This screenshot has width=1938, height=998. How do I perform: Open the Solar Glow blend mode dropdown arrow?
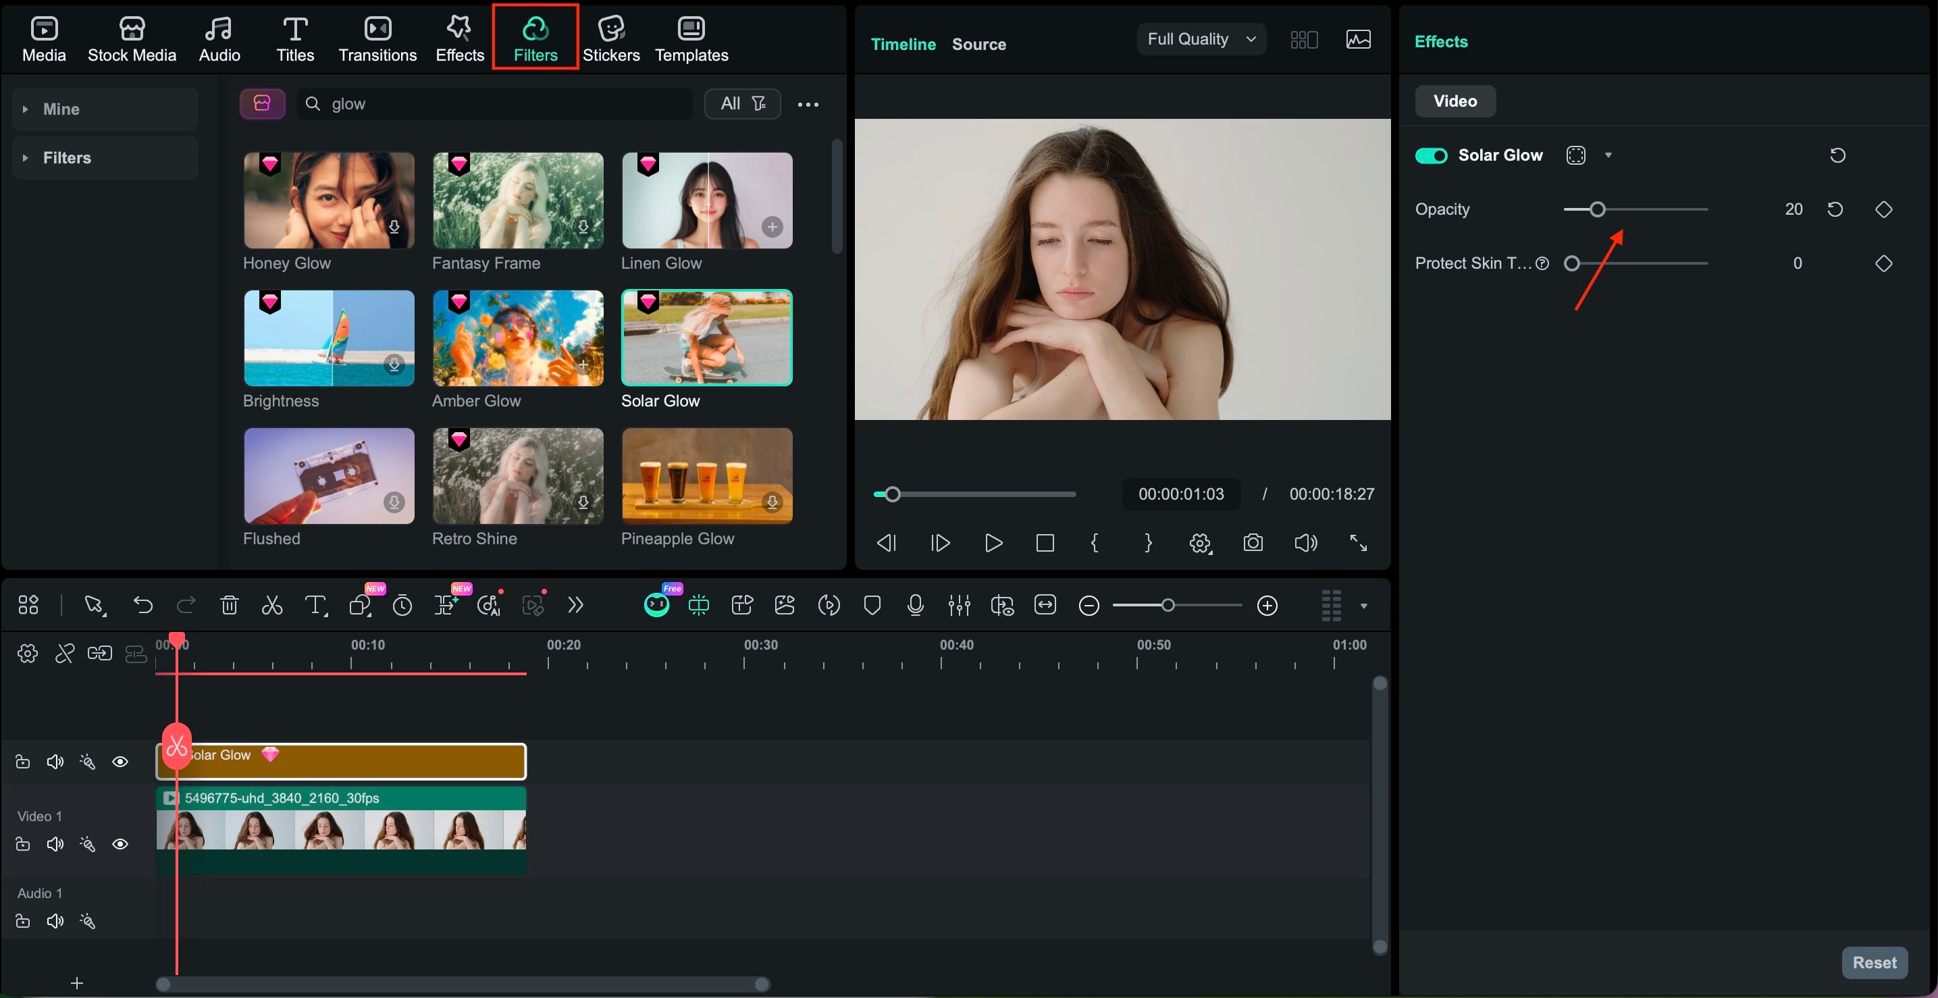tap(1608, 155)
